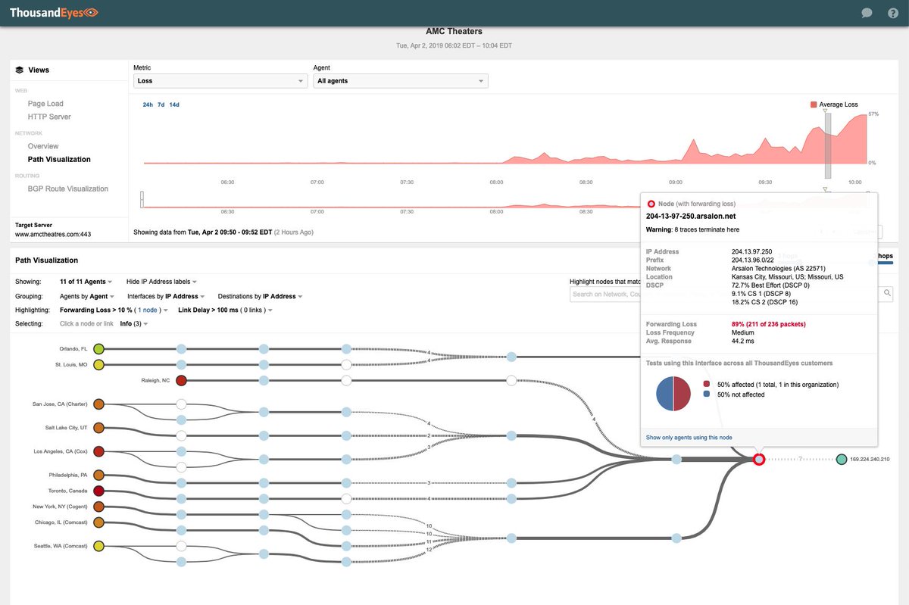Image resolution: width=909 pixels, height=605 pixels.
Task: Click the destination node 169.224.240.210
Action: tap(842, 459)
